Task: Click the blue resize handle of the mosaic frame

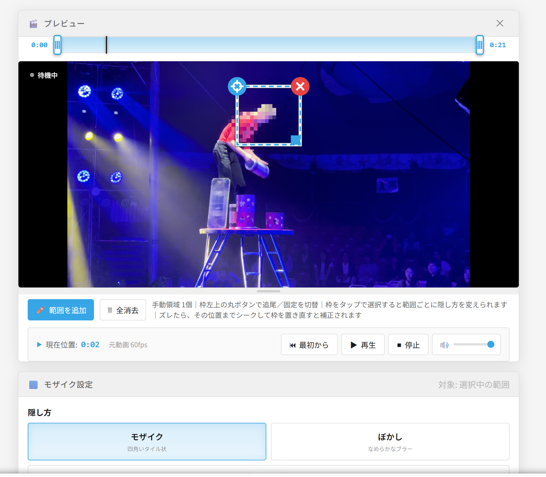Action: (x=295, y=140)
